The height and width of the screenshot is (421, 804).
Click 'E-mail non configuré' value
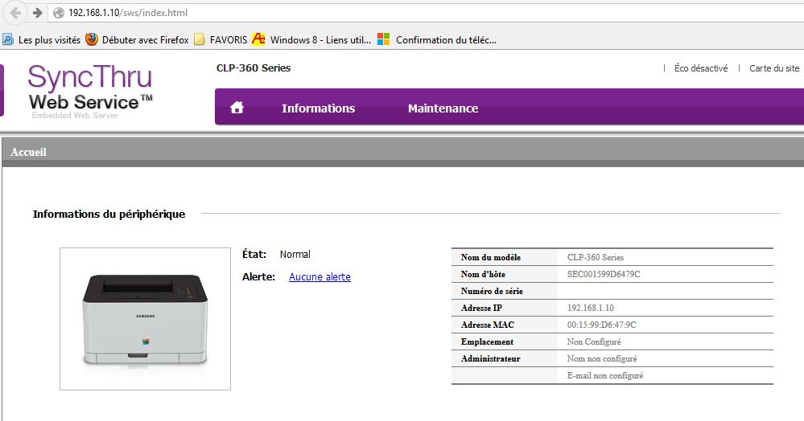point(605,375)
